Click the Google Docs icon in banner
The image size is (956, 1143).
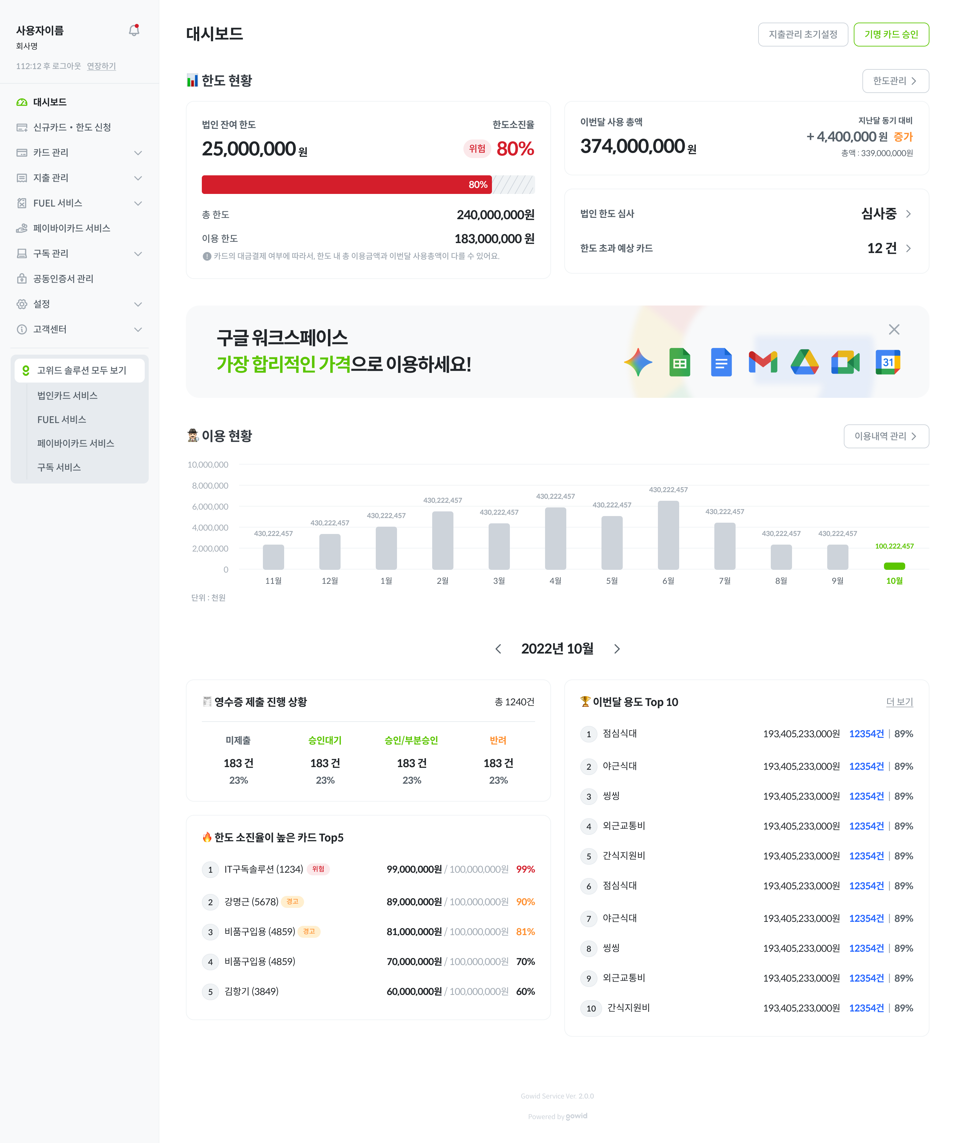pyautogui.click(x=721, y=363)
